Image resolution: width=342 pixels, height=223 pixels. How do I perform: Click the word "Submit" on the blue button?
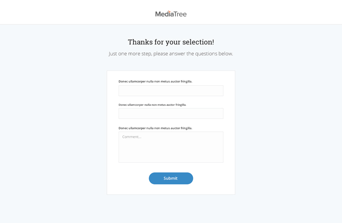171,178
